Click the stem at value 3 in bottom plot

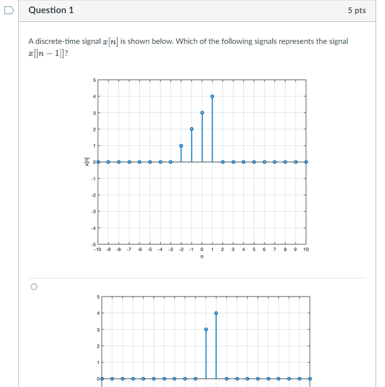coord(206,329)
